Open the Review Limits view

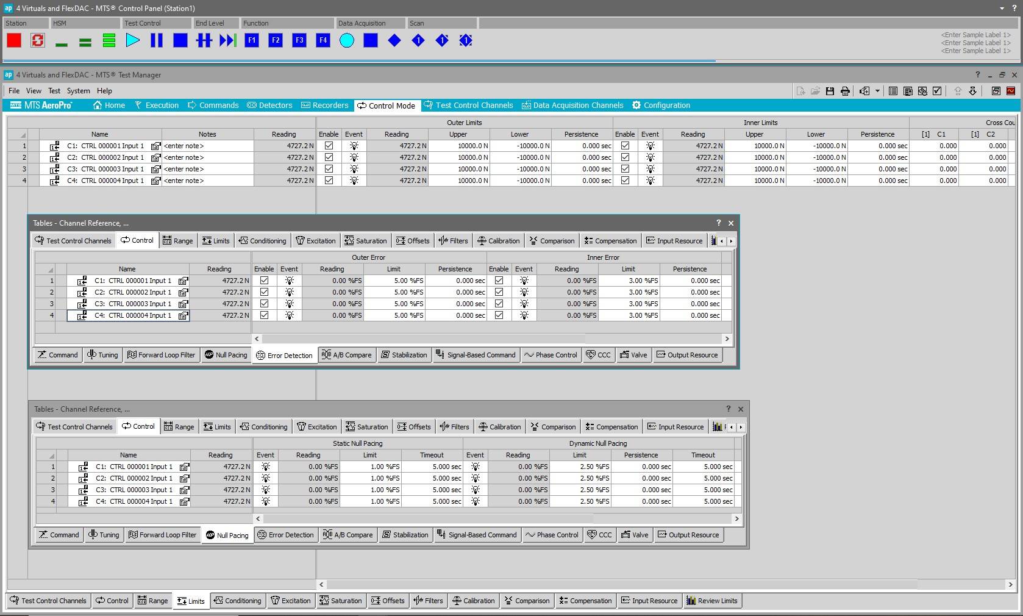coord(712,601)
